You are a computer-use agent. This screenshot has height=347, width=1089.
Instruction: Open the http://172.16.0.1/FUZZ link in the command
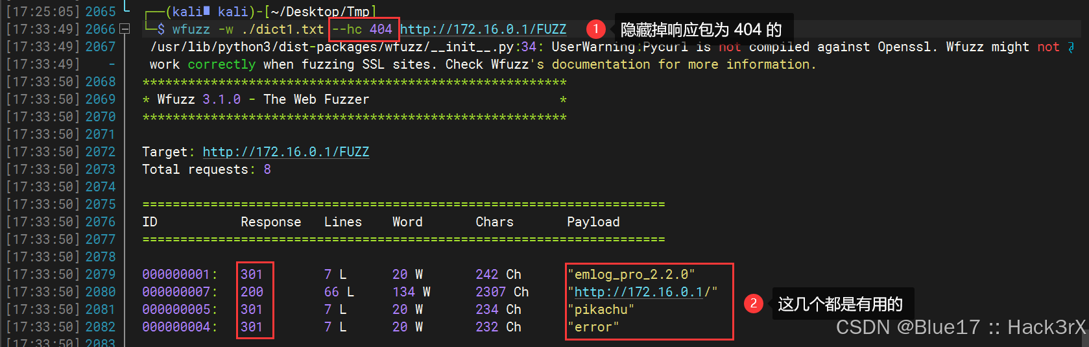(x=483, y=29)
